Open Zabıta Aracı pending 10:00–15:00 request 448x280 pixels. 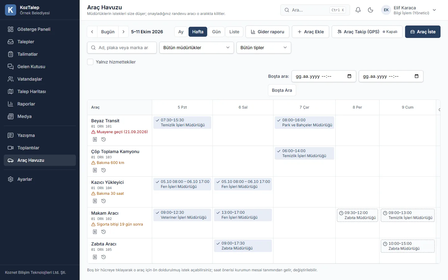pos(408,246)
